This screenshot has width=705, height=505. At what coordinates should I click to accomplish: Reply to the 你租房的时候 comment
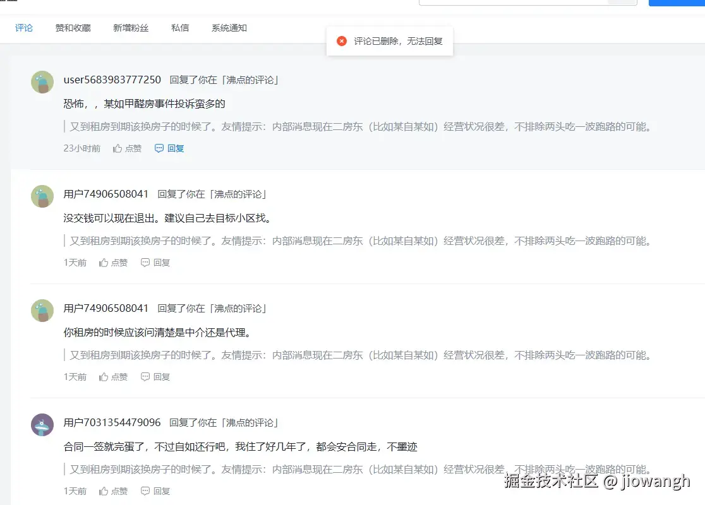[155, 377]
